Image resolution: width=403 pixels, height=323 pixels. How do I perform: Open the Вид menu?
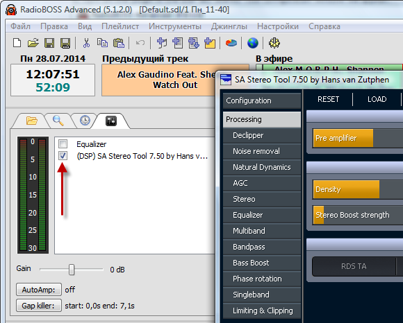[x=85, y=26]
